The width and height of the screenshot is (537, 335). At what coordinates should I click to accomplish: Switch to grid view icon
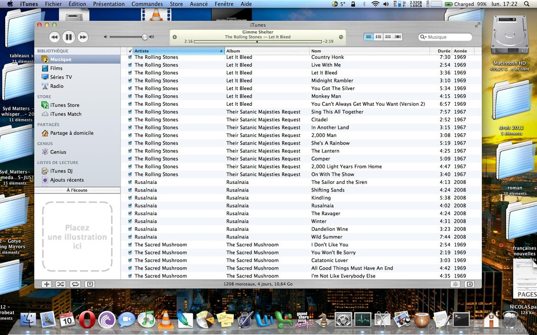[388, 37]
